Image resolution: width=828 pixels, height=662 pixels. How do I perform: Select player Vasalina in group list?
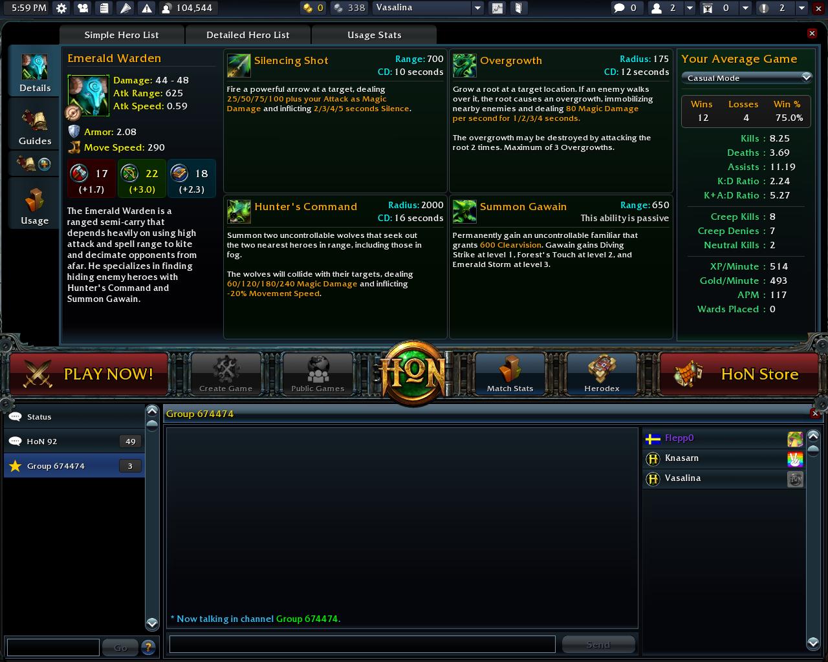coord(724,478)
